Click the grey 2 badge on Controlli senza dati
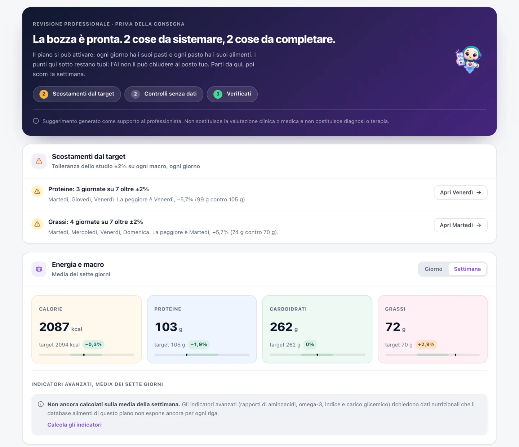Image resolution: width=519 pixels, height=447 pixels. click(x=136, y=94)
